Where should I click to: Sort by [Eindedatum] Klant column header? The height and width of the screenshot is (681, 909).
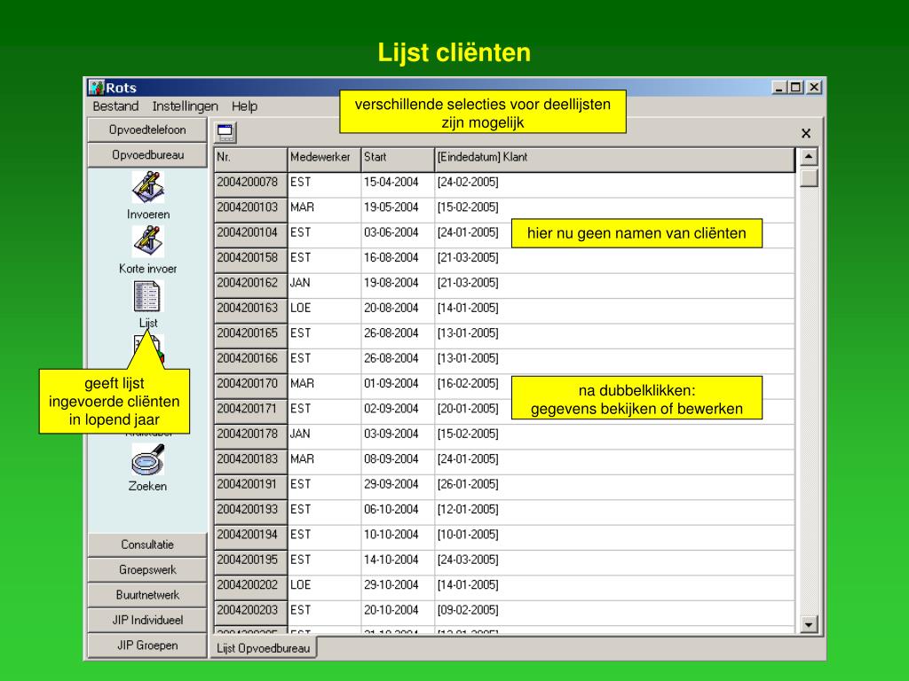tap(615, 160)
